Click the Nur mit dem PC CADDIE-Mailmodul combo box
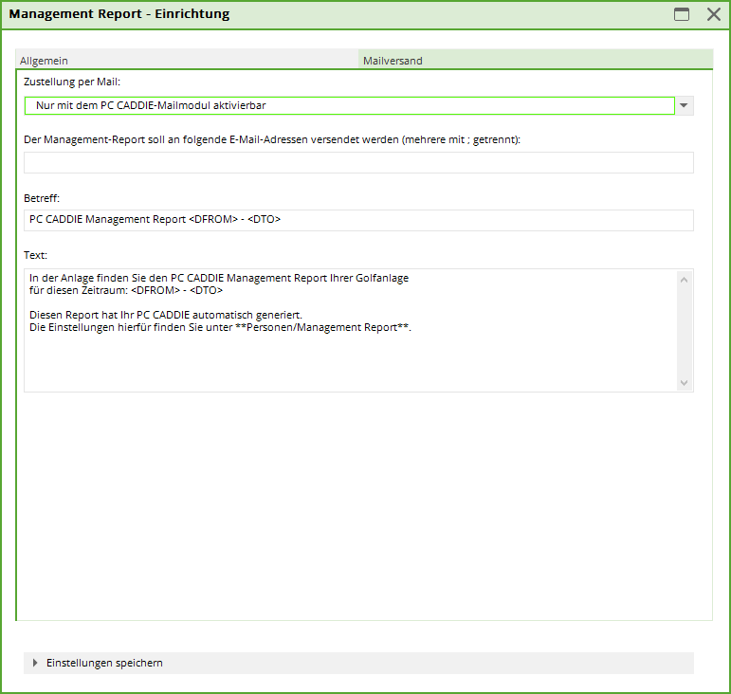Image resolution: width=731 pixels, height=694 pixels. (349, 105)
